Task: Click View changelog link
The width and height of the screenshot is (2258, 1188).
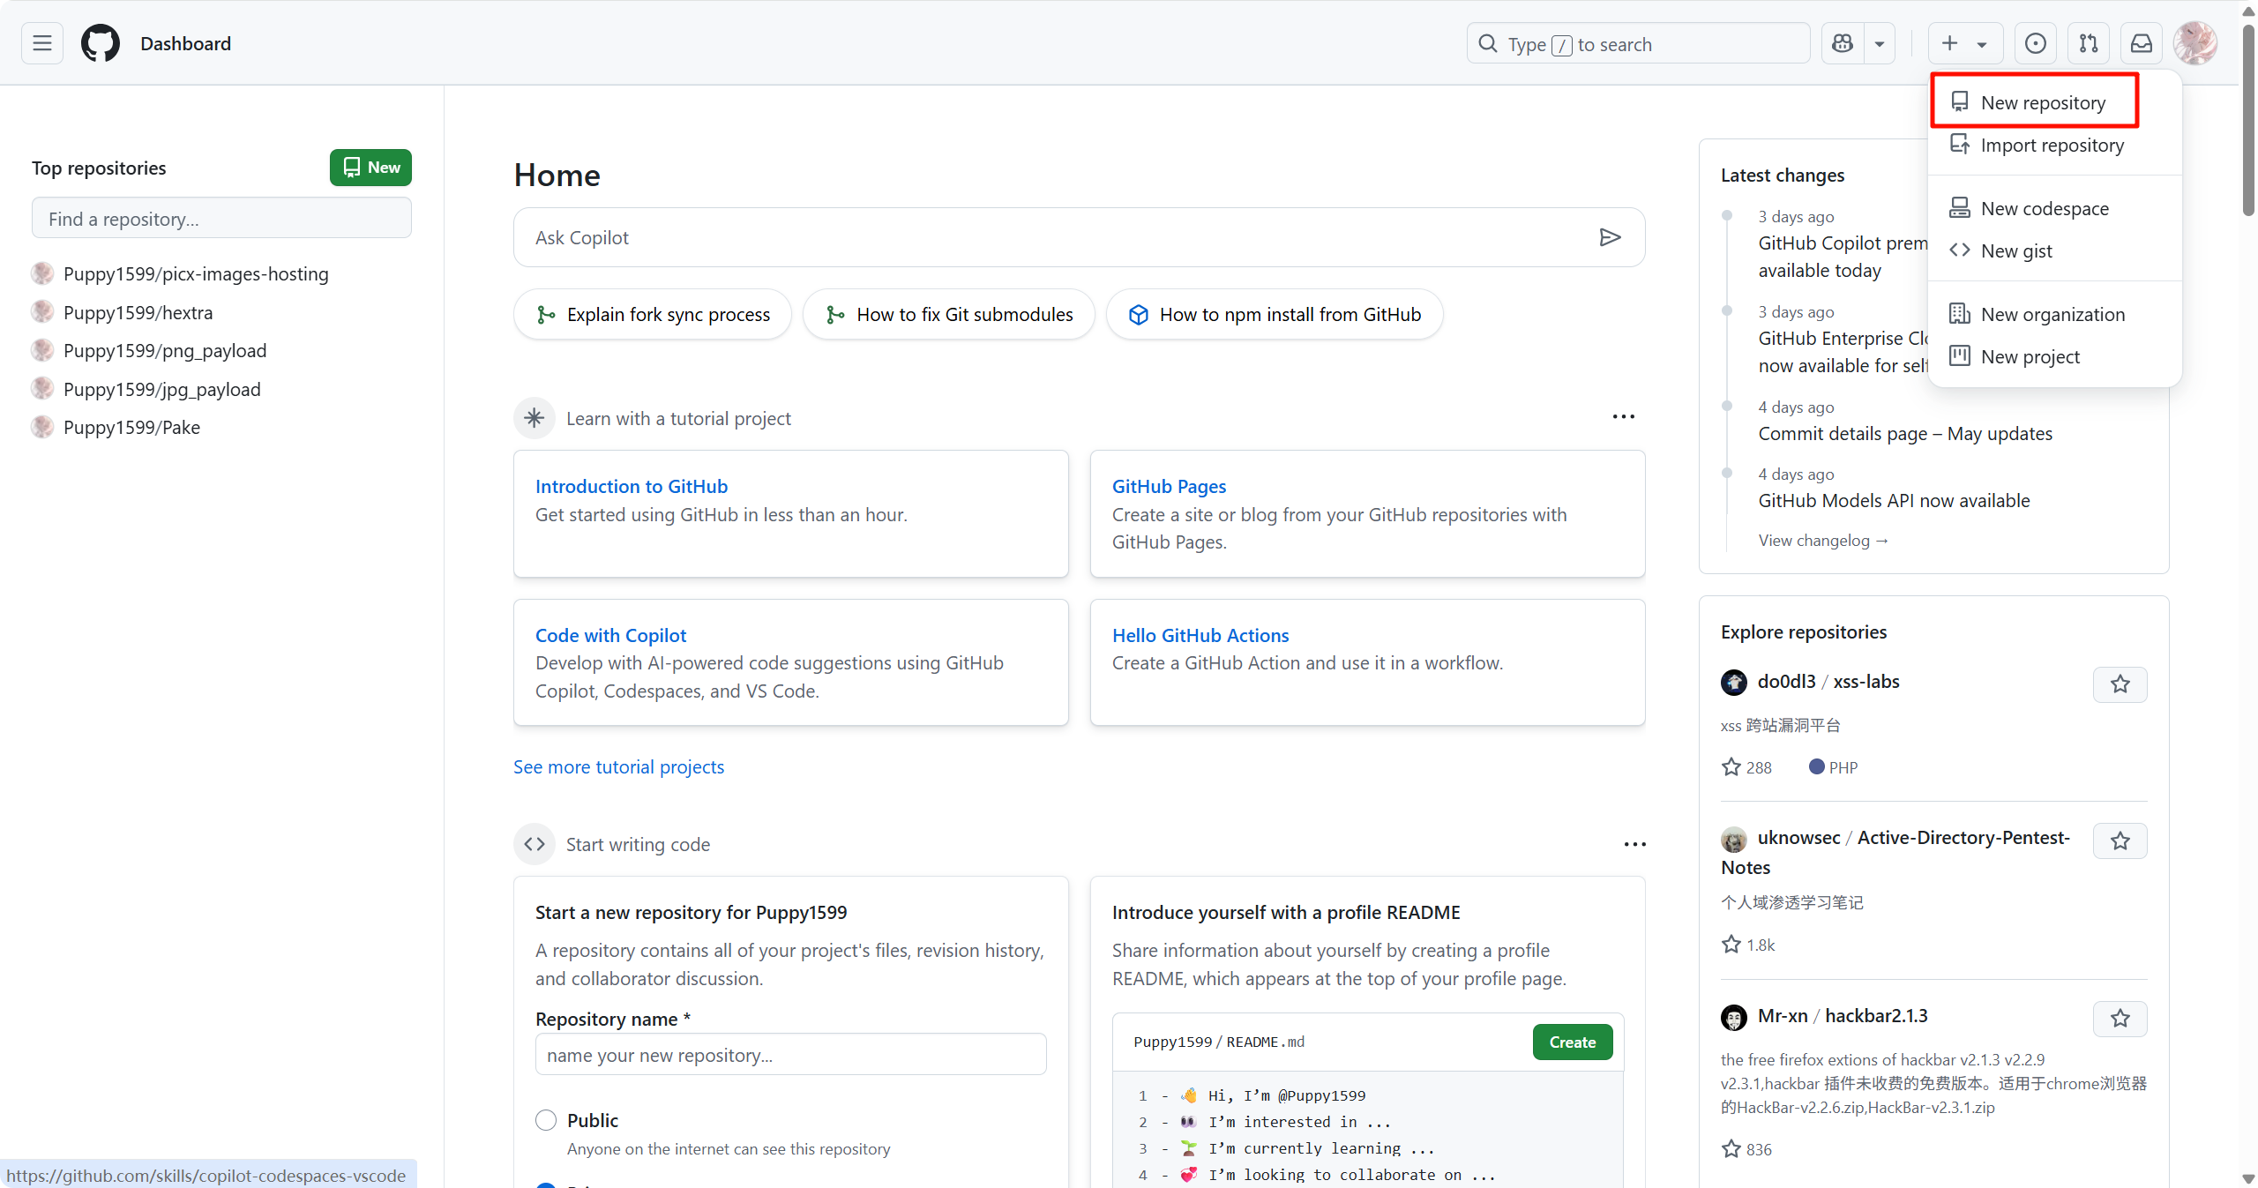Action: [x=1823, y=540]
